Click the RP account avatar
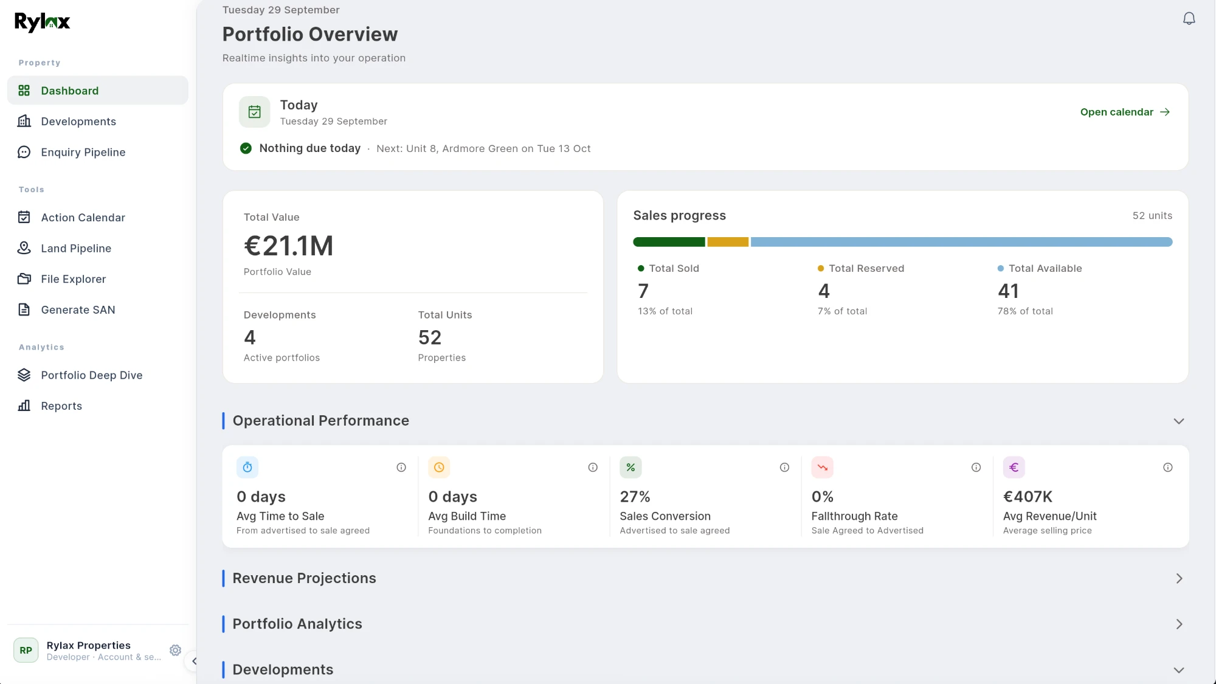1216x684 pixels. click(x=26, y=651)
